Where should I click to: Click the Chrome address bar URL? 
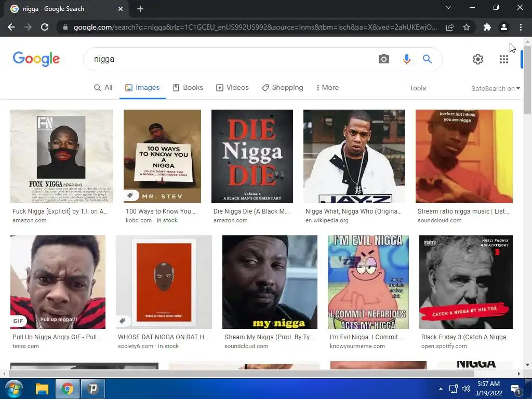255,27
